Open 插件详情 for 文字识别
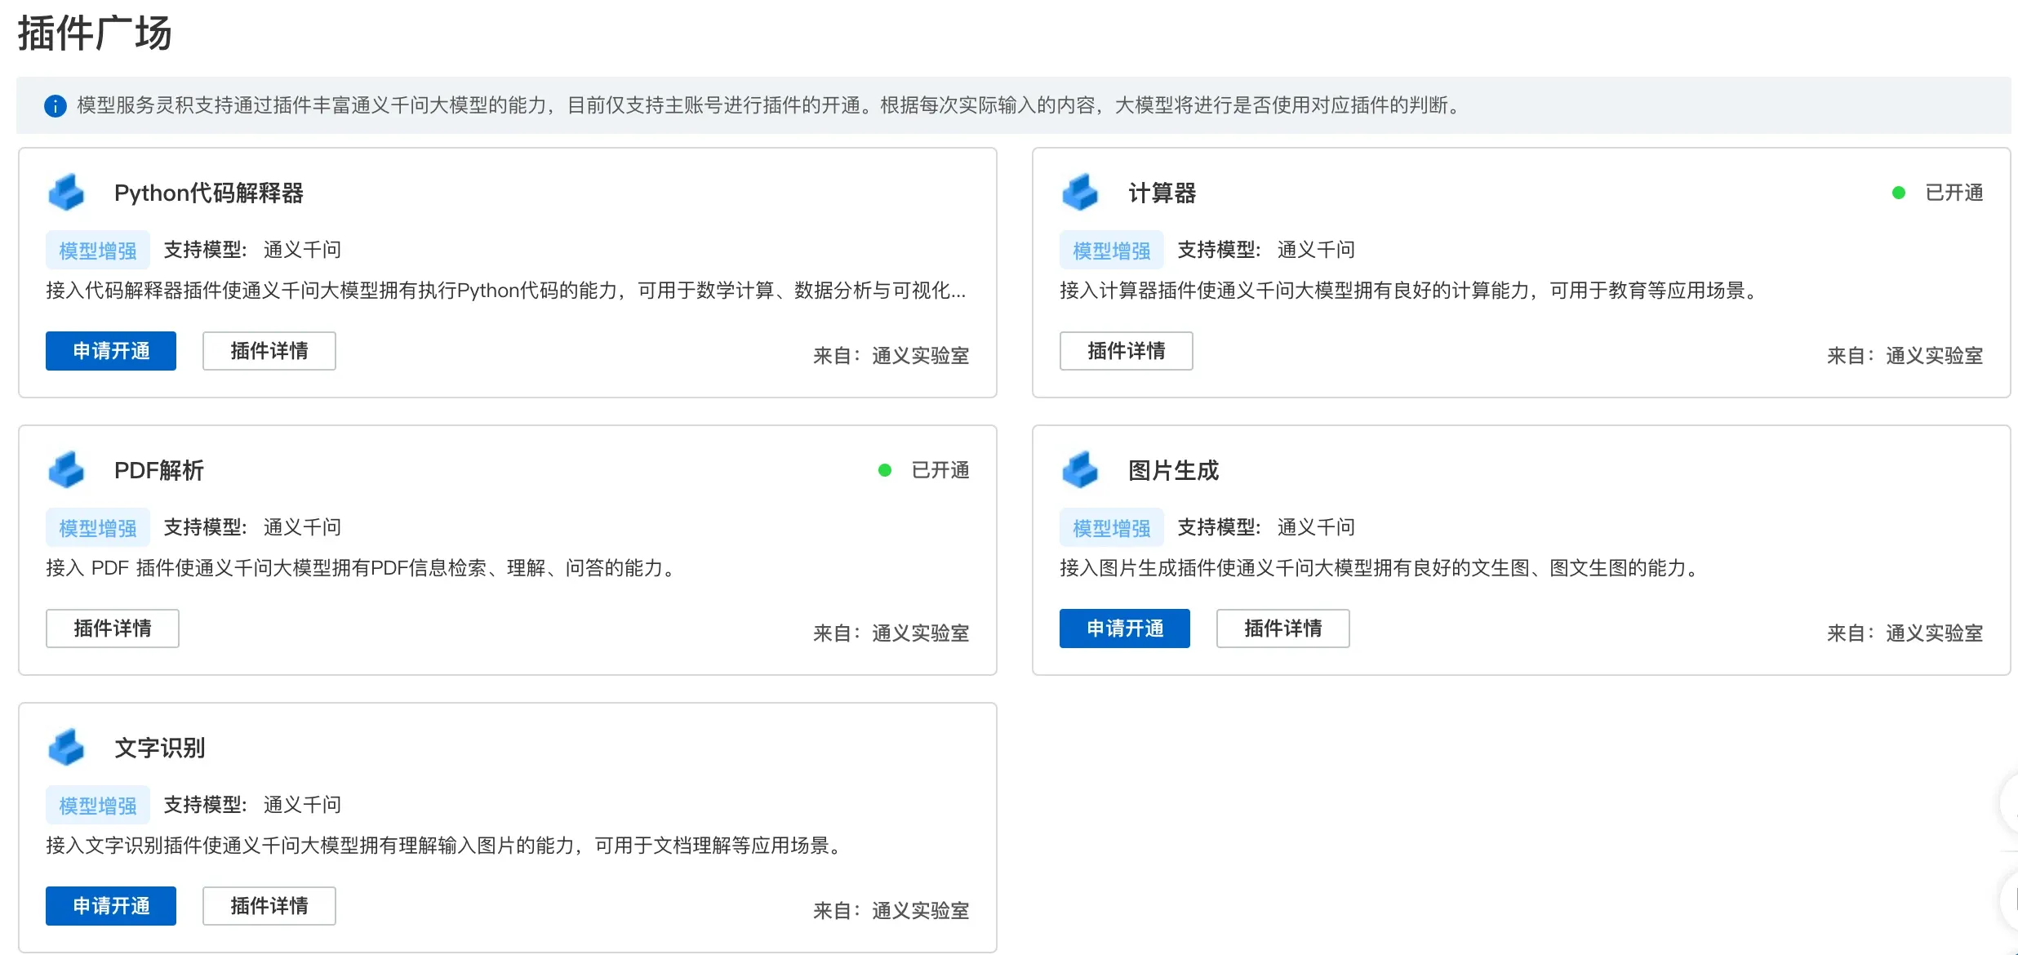 click(269, 906)
